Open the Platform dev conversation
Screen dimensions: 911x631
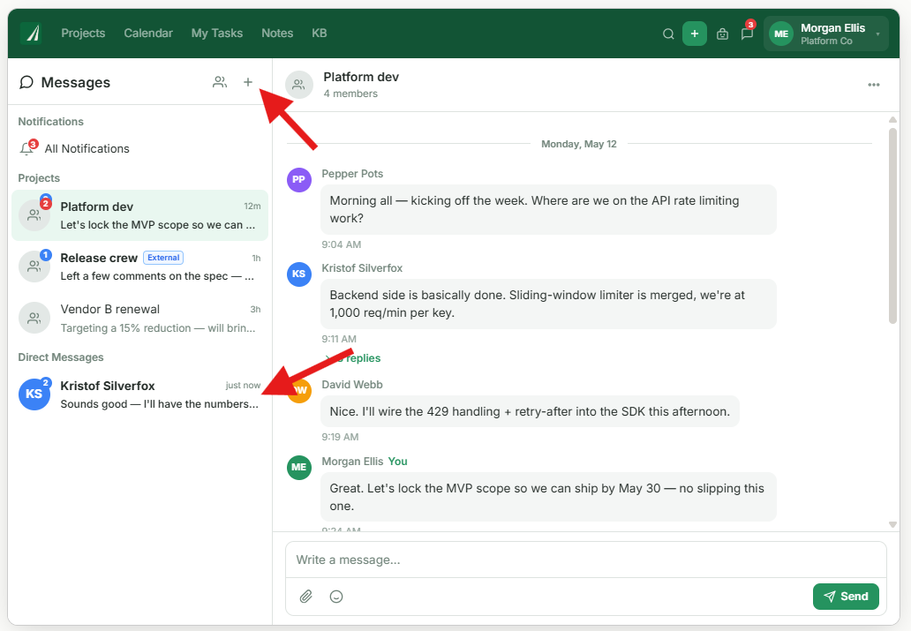tap(139, 215)
